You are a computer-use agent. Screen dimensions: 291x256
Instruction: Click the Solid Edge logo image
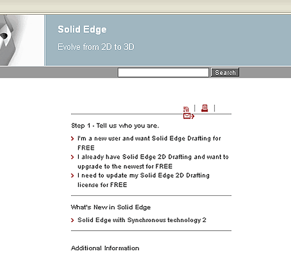coord(22,40)
